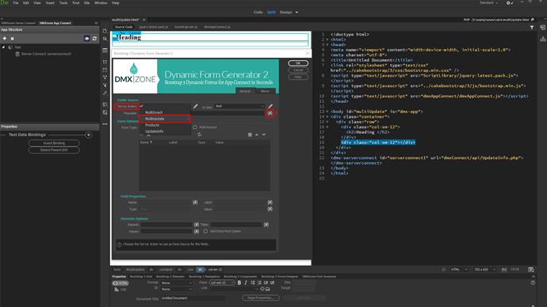547x307 pixels.
Task: Click the Select Parent DIV button
Action: tap(54, 150)
